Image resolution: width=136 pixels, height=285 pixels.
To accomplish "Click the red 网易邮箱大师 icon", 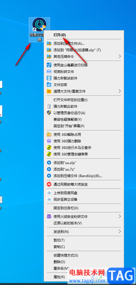I will tap(49, 184).
